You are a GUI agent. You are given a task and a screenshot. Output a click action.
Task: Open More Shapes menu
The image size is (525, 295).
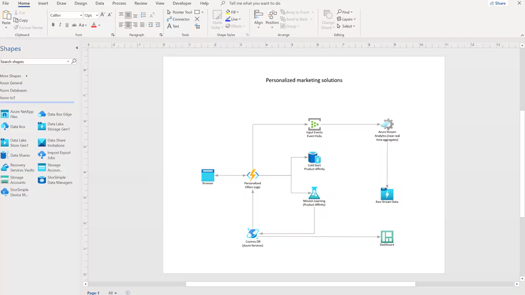click(13, 76)
